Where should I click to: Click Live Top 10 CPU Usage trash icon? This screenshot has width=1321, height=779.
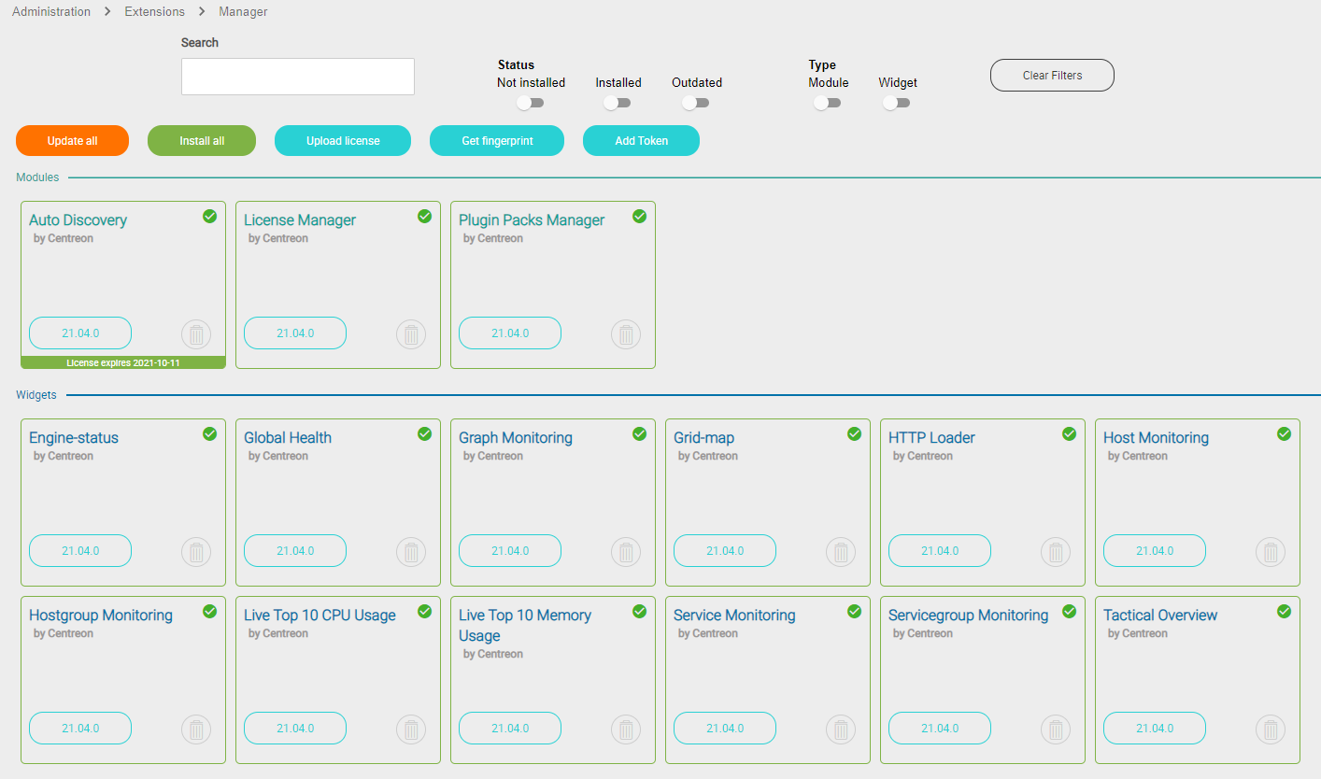click(x=411, y=729)
